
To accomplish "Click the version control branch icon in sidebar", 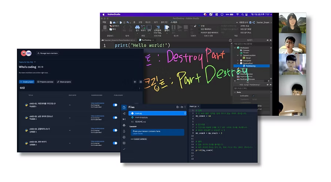I will pyautogui.click(x=124, y=114).
